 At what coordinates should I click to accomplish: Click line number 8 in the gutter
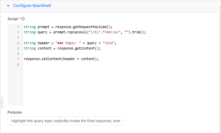tap(18, 64)
